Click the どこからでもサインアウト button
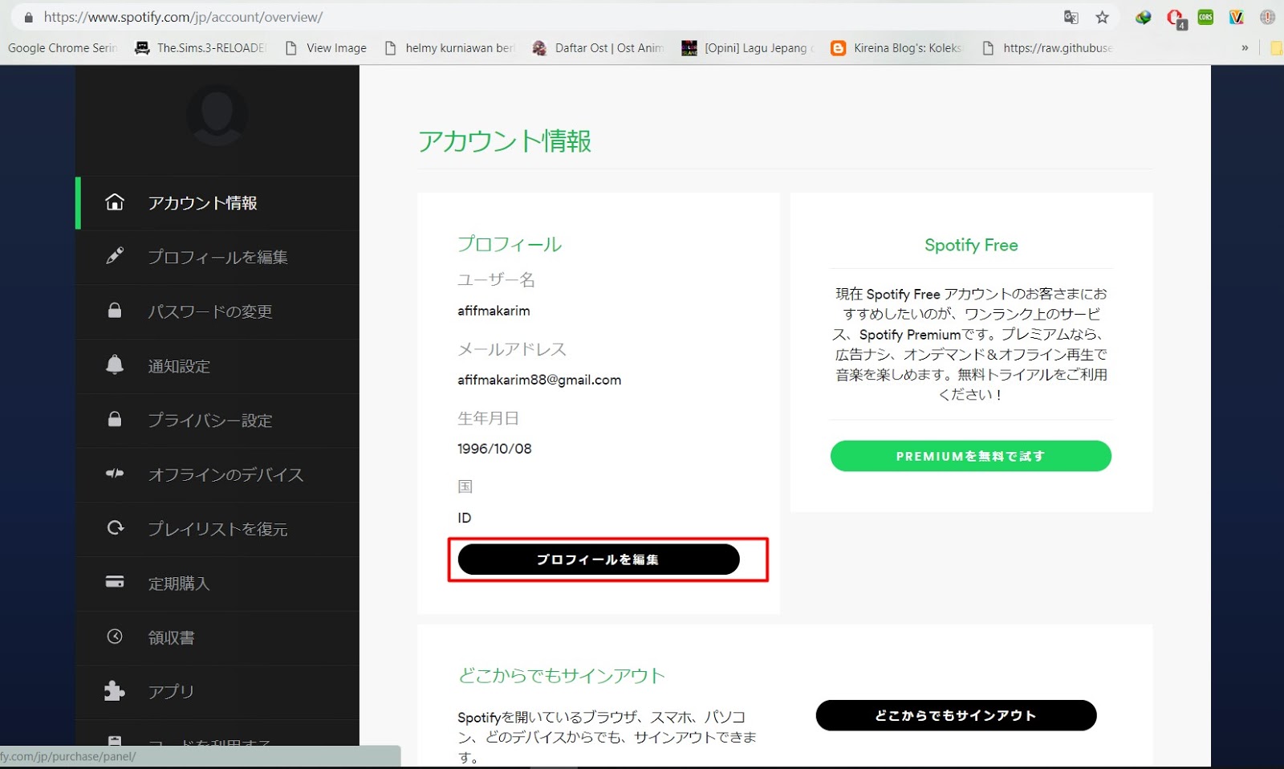Viewport: 1284px width, 769px height. (956, 715)
